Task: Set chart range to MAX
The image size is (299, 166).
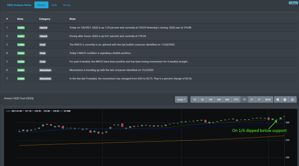Action: pos(268,99)
